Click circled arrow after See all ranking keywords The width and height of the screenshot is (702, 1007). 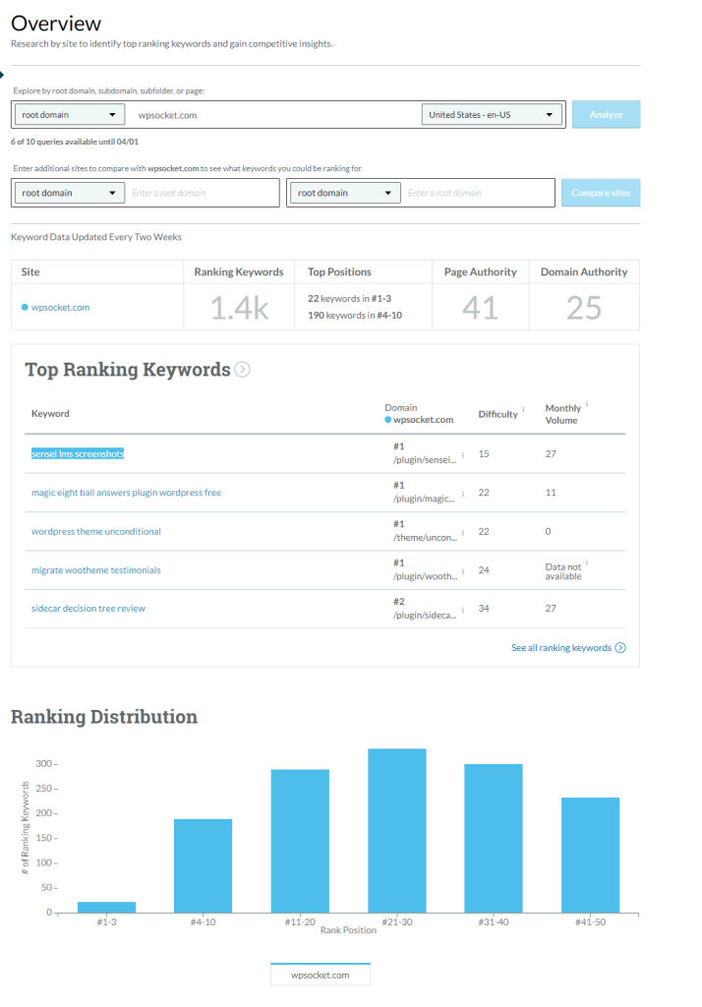[620, 648]
